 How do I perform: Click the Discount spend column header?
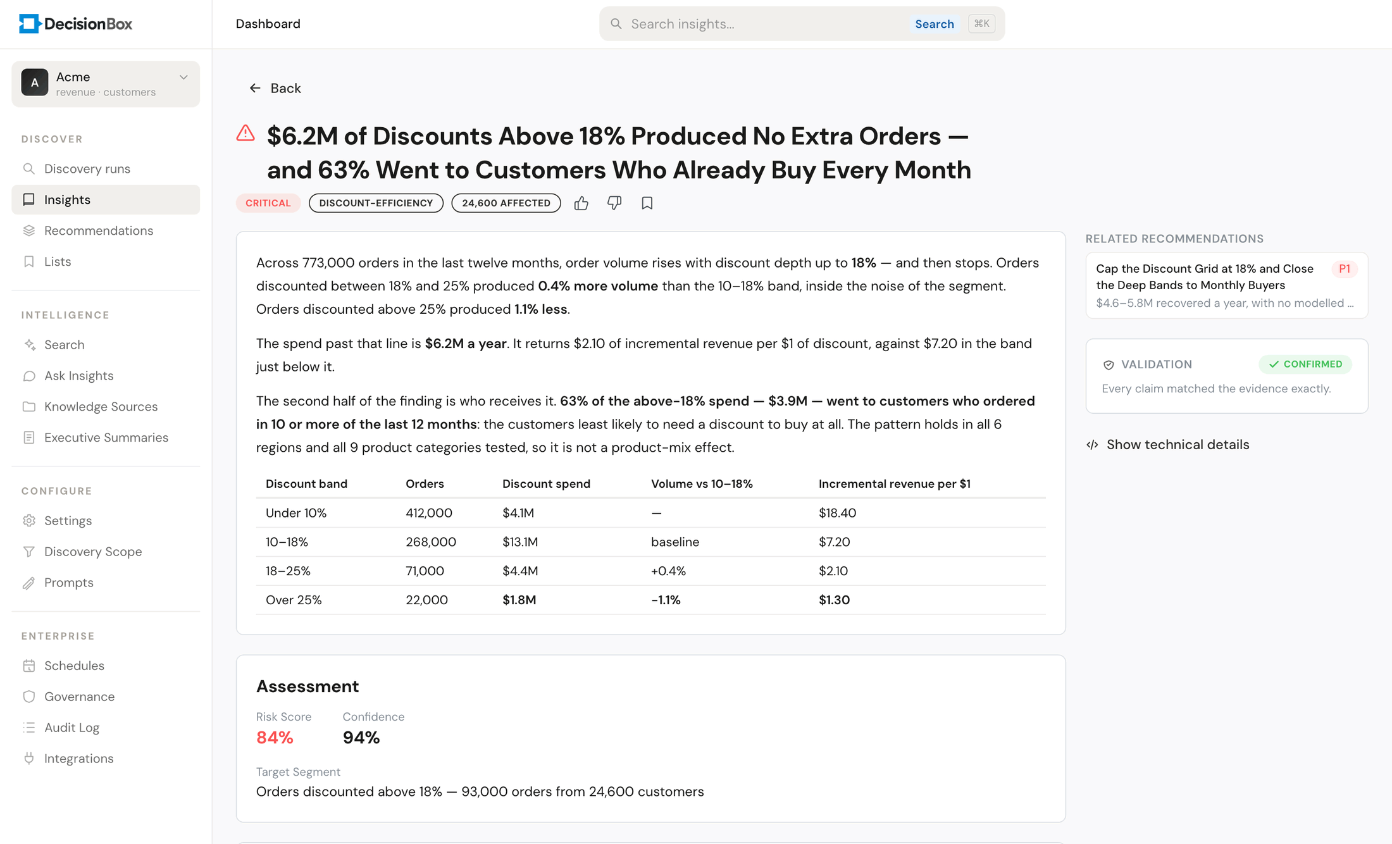click(x=546, y=484)
